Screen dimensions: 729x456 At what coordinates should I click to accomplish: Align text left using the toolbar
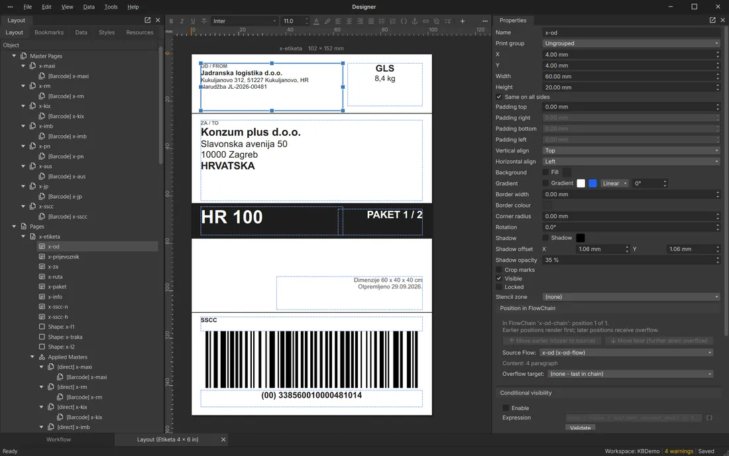(338, 21)
